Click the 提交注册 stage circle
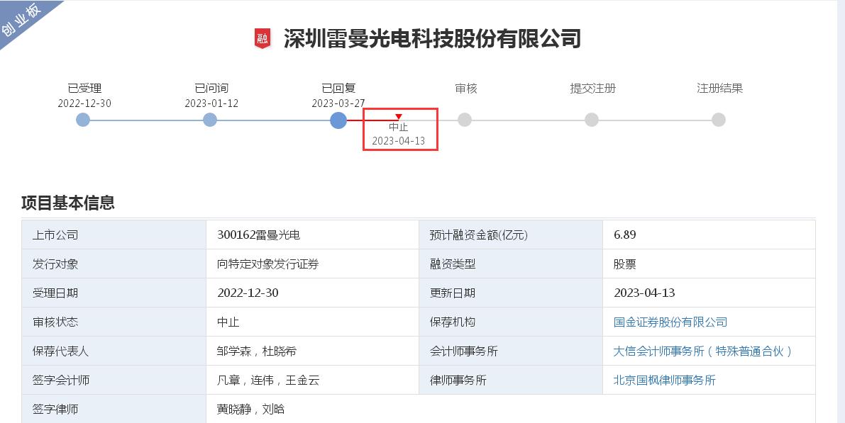This screenshot has width=845, height=423. pos(592,120)
